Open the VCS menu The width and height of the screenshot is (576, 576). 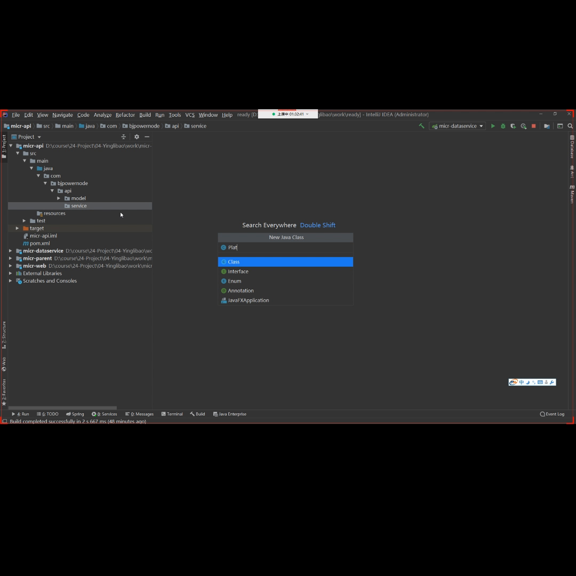pyautogui.click(x=190, y=115)
